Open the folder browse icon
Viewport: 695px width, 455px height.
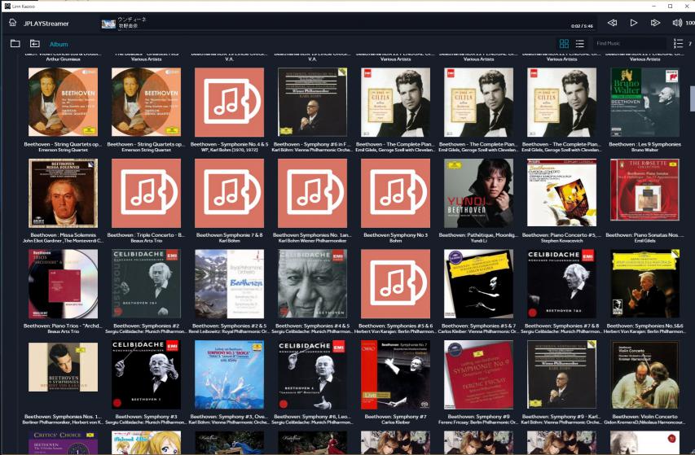[x=15, y=44]
